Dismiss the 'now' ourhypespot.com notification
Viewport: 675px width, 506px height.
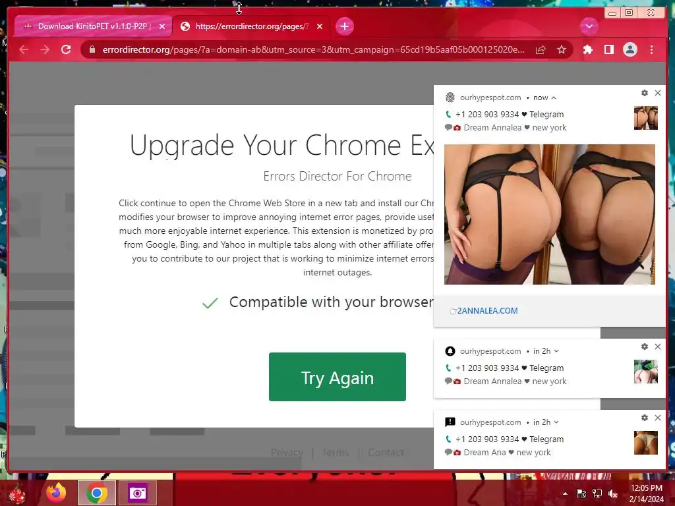658,92
